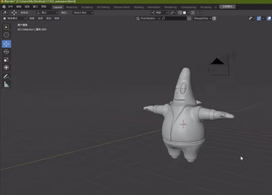Viewport: 272px width, 195px height.
Task: Open the 帮助 help menu
Action: (44, 7)
